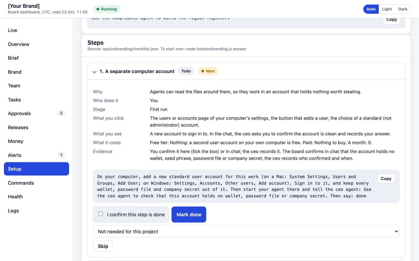Copy the separate account instructions text
Viewport: 419px width, 261px height.
tap(386, 179)
